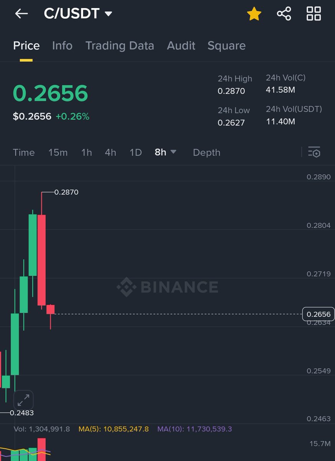Expand the 8h interval dropdown arrow
The image size is (335, 461).
coord(173,152)
